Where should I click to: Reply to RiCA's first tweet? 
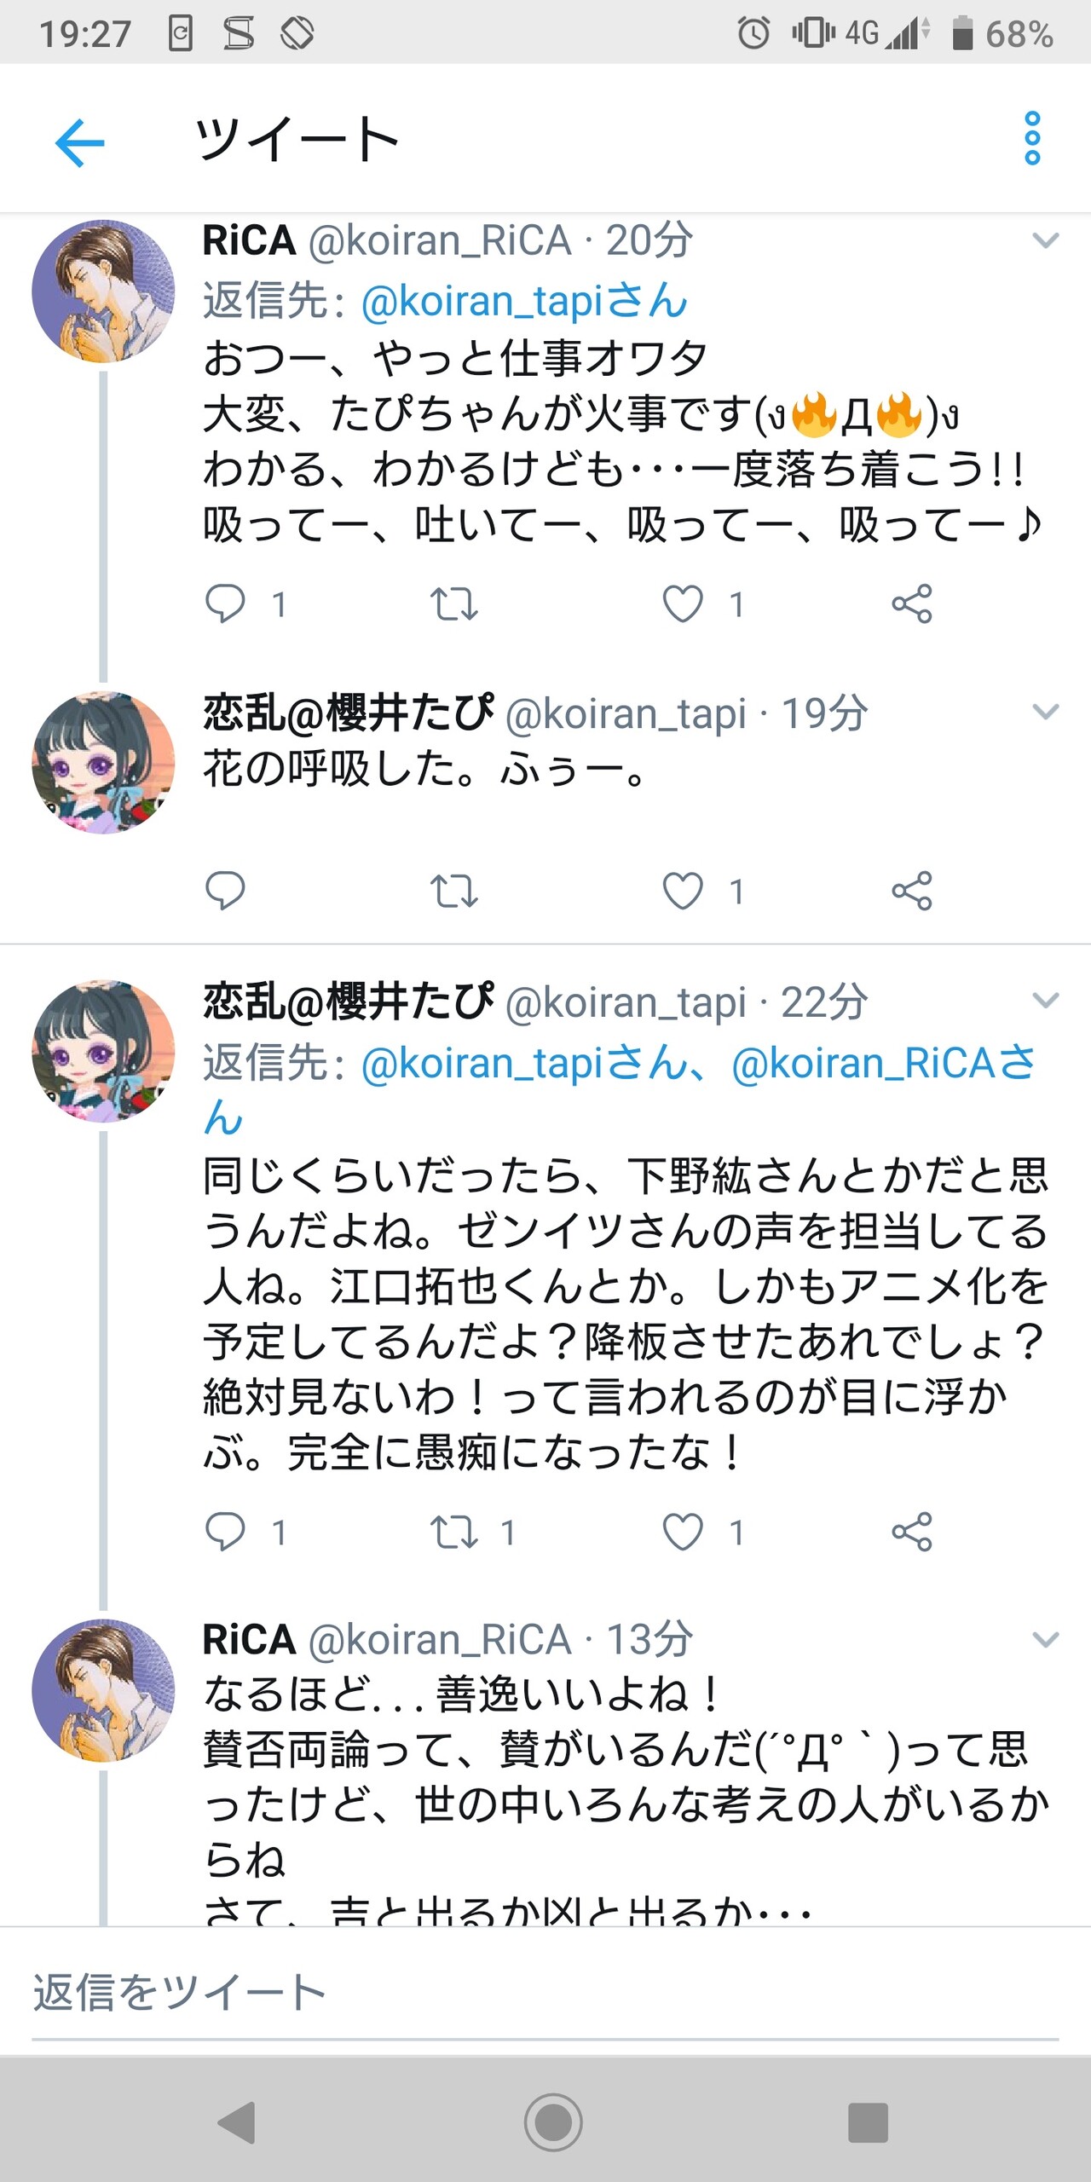click(x=226, y=604)
